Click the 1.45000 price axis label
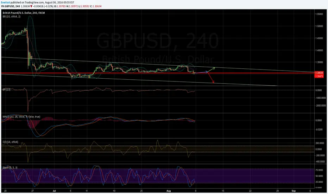Viewport: 328px width, 194px height. click(x=319, y=38)
